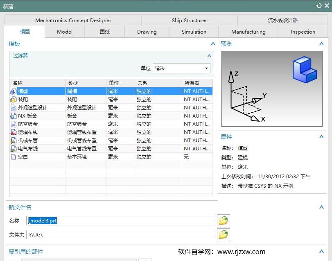The width and height of the screenshot is (332, 261).
Task: Click the NX 钣金 sheet metal icon
Action: (14, 116)
